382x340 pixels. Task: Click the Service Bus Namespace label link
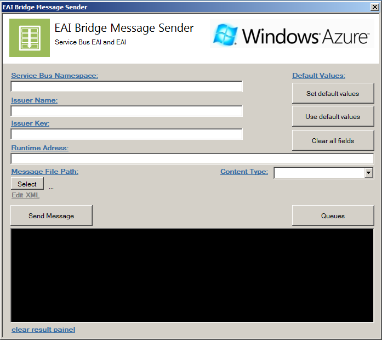coord(54,76)
